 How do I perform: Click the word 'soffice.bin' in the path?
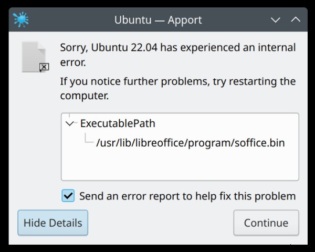(x=260, y=143)
